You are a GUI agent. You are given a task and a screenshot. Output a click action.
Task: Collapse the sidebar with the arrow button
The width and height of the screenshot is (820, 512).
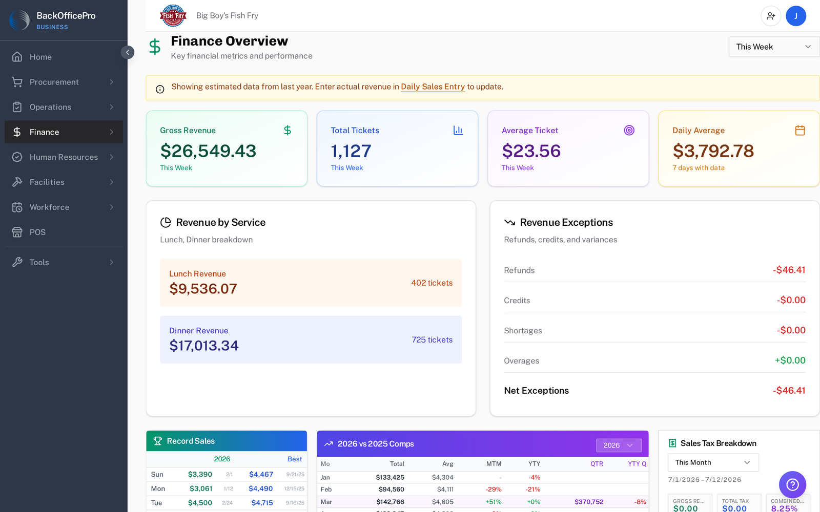pos(128,52)
